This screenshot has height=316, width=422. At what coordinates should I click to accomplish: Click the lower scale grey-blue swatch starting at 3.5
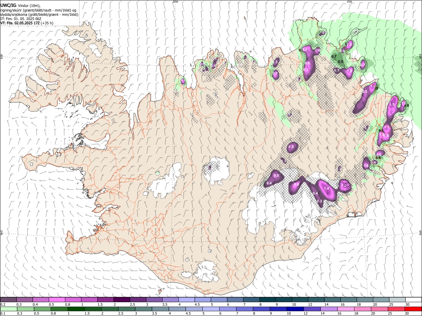click(161, 309)
